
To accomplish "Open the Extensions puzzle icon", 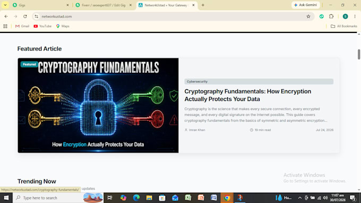I will pyautogui.click(x=331, y=16).
